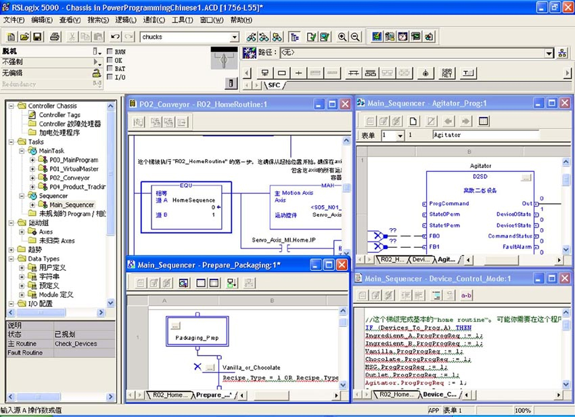
Task: Click the grid icon in Agitator_Prog toolbar
Action: coord(483,121)
